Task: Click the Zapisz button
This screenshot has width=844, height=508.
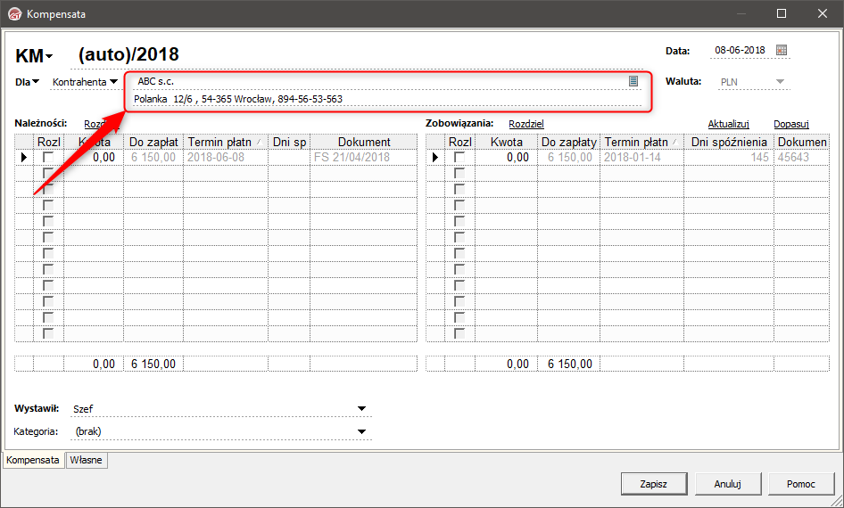Action: pyautogui.click(x=653, y=484)
